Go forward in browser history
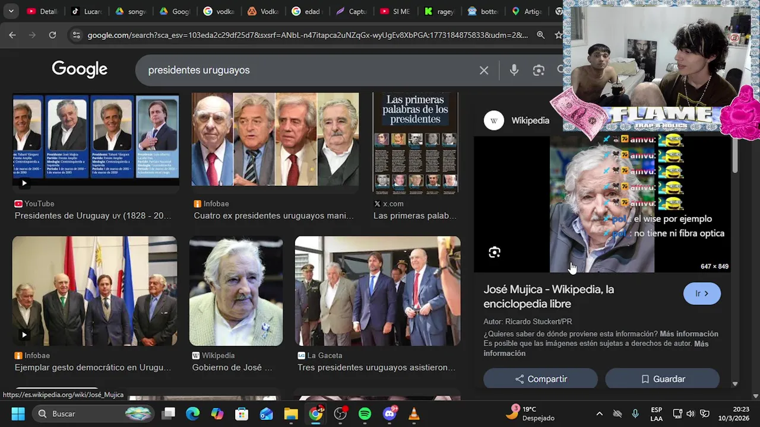 point(33,35)
